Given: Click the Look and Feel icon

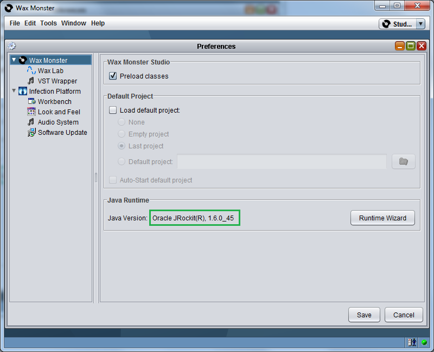Looking at the screenshot, I should [x=31, y=112].
